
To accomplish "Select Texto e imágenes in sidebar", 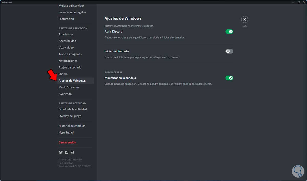I will pos(70,54).
